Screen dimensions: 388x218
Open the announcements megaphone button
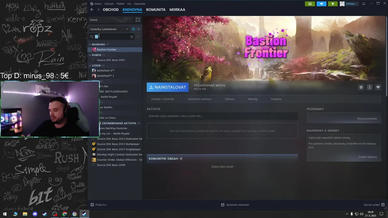pos(321,4)
